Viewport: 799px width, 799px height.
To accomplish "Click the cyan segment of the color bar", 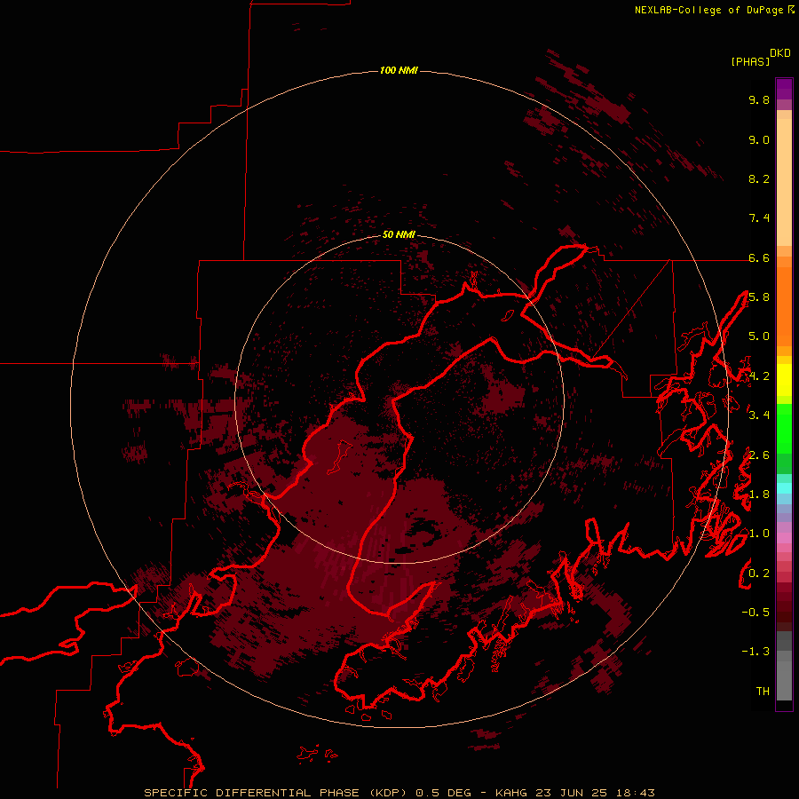I will 784,488.
